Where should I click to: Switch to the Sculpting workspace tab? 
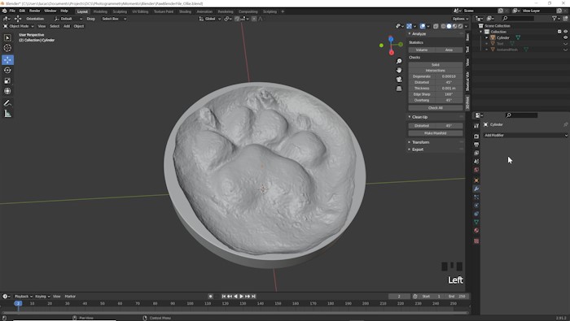click(x=120, y=11)
